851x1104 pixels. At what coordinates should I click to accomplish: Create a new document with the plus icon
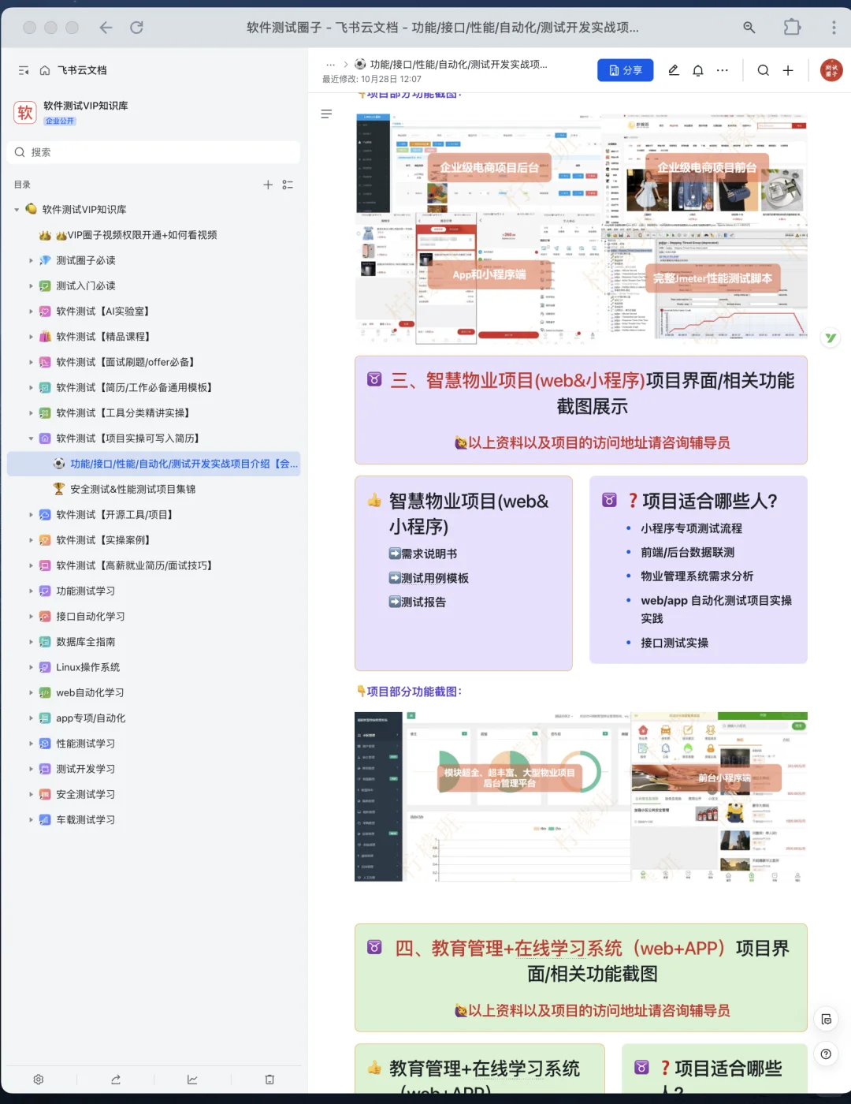tap(788, 70)
